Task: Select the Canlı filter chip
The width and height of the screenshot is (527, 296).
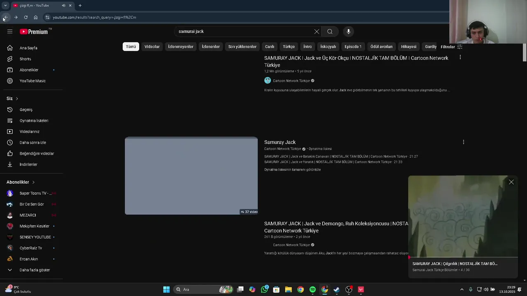Action: [x=270, y=46]
